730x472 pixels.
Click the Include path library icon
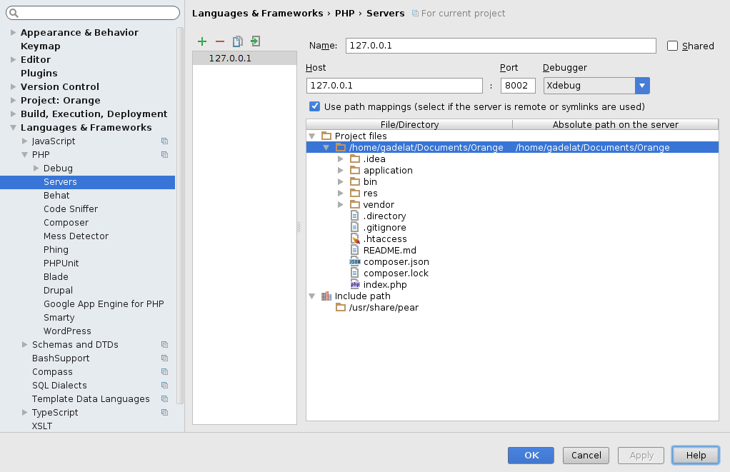pyautogui.click(x=326, y=296)
